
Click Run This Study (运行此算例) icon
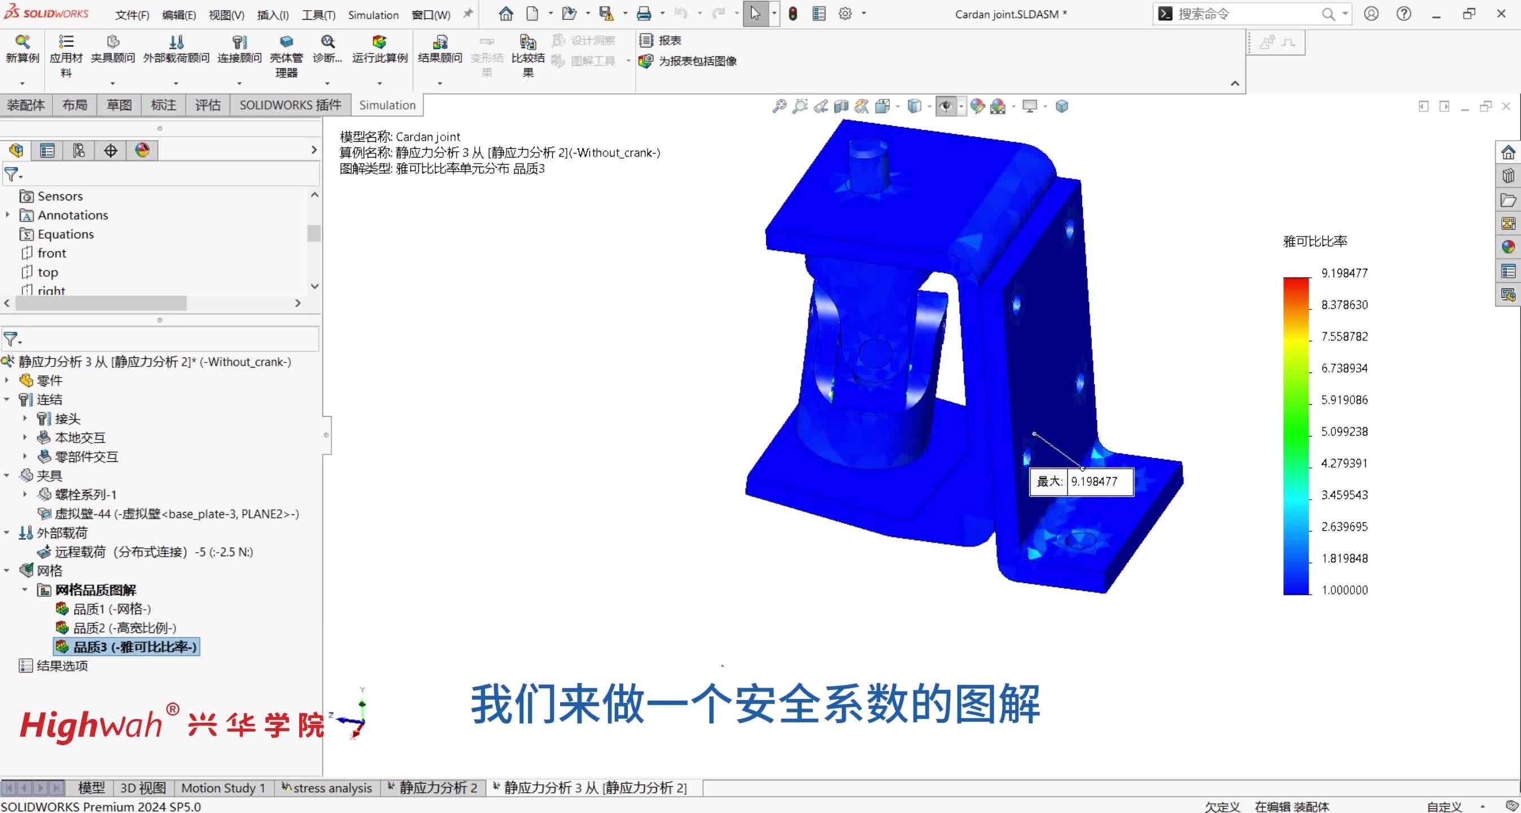[x=379, y=42]
